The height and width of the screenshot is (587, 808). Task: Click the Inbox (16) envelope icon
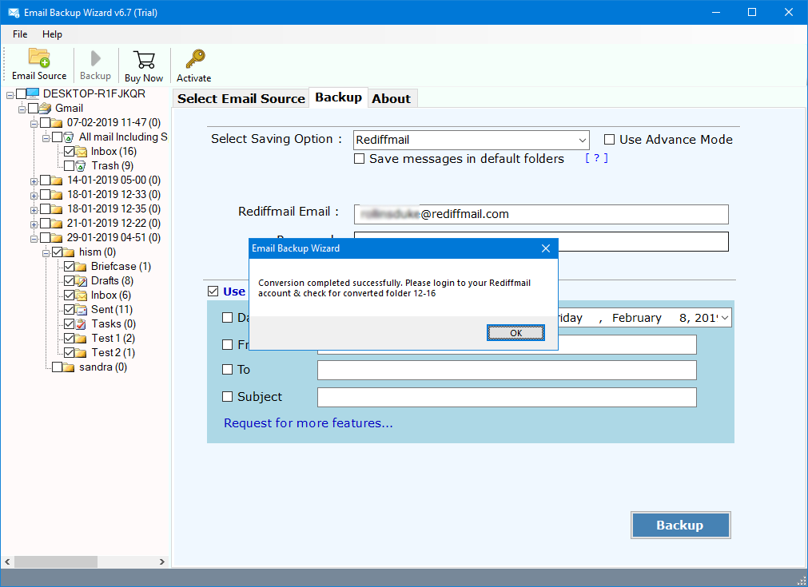point(82,152)
